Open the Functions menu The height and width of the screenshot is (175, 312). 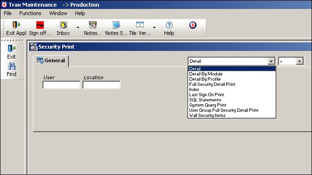[x=30, y=13]
